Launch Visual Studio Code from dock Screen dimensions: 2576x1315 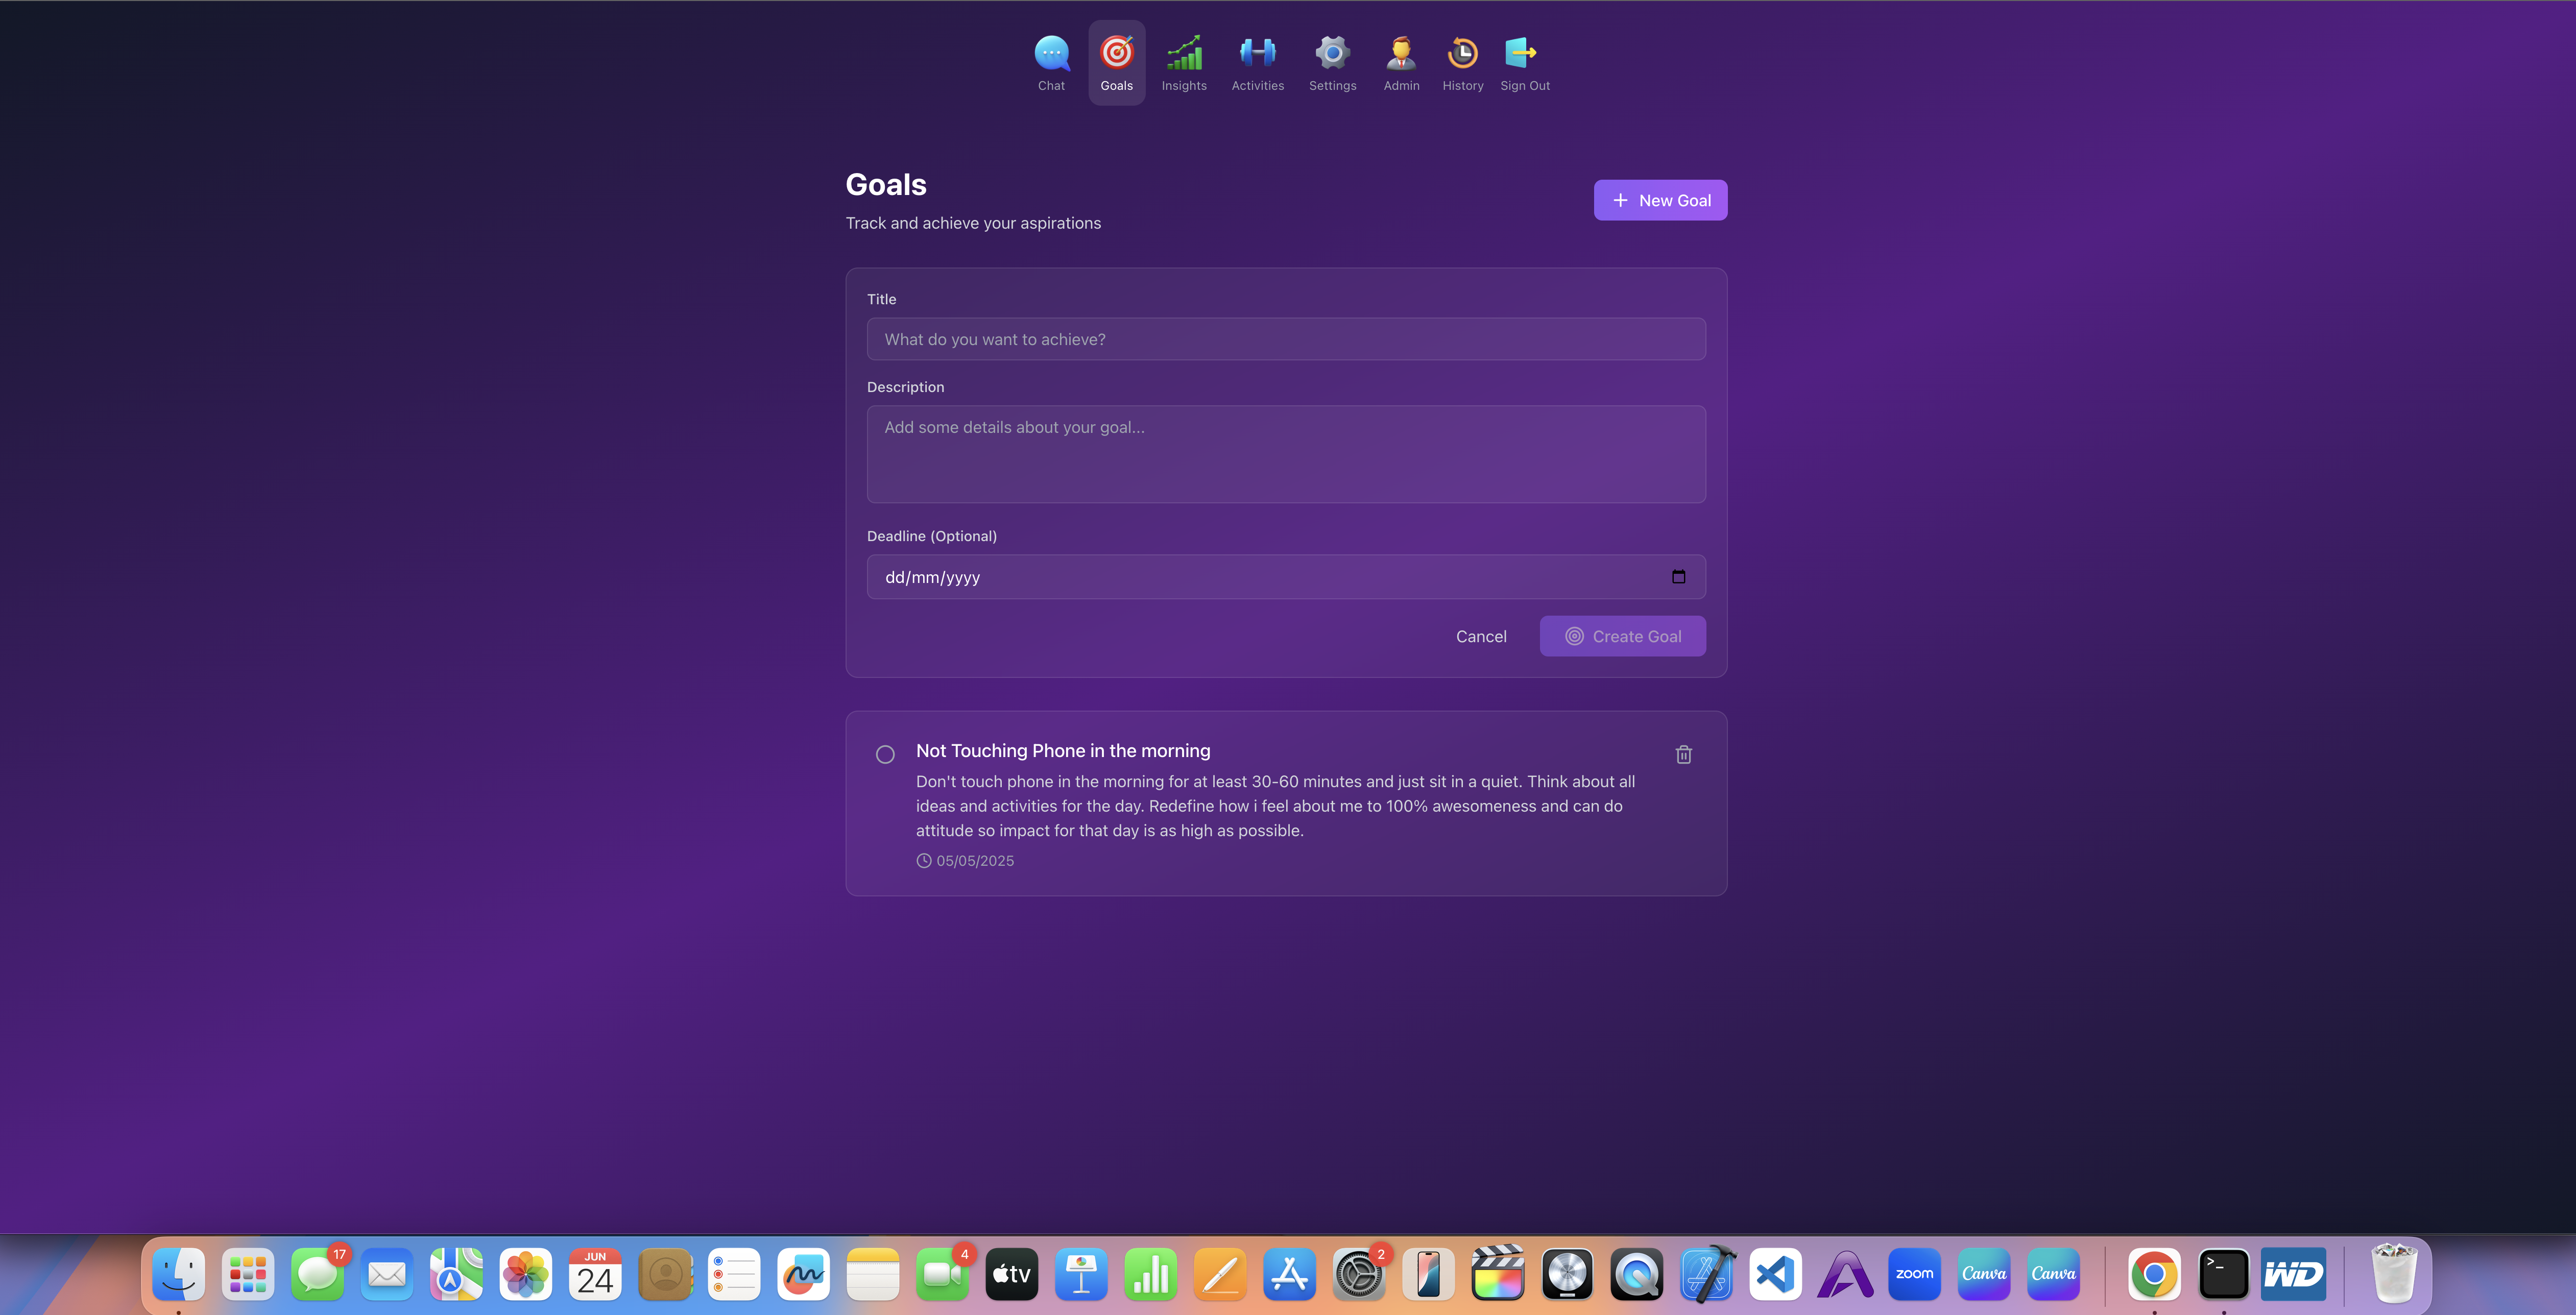click(1775, 1273)
